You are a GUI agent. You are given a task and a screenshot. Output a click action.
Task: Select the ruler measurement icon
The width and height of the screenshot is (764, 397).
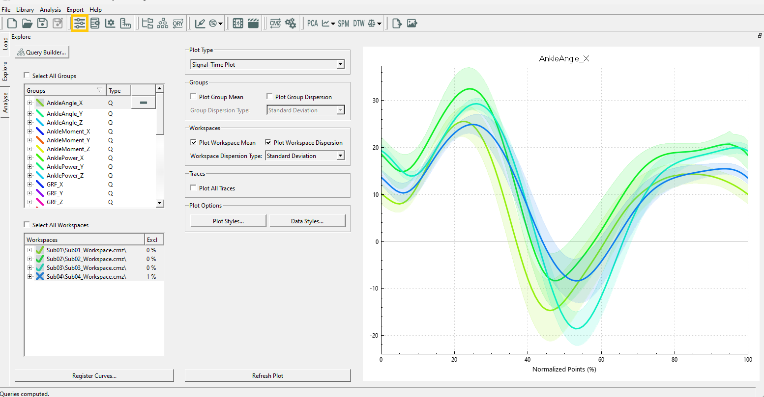125,23
